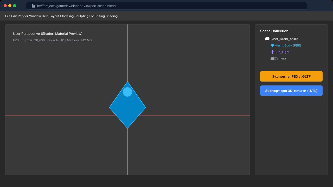Switch to the Modeling workspace tab
This screenshot has width=333, height=187.
click(x=67, y=16)
